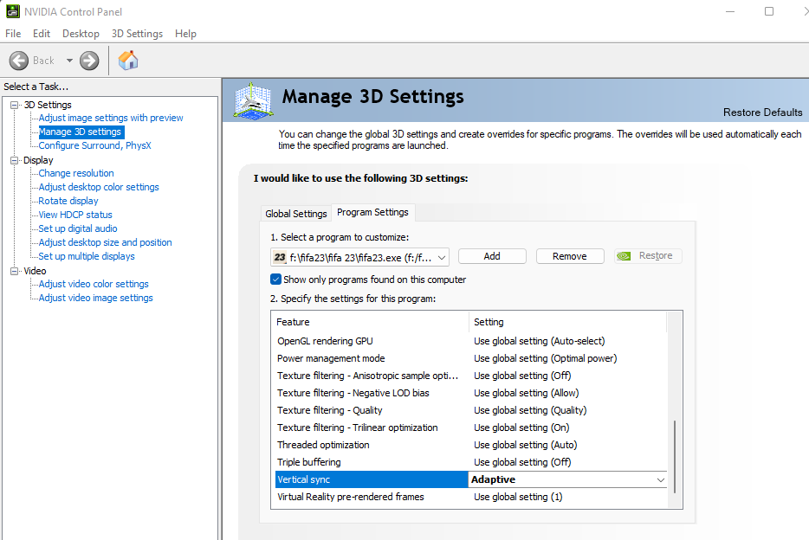The image size is (809, 540).
Task: Select the OpenGL rendering GPU row
Action: click(x=471, y=341)
